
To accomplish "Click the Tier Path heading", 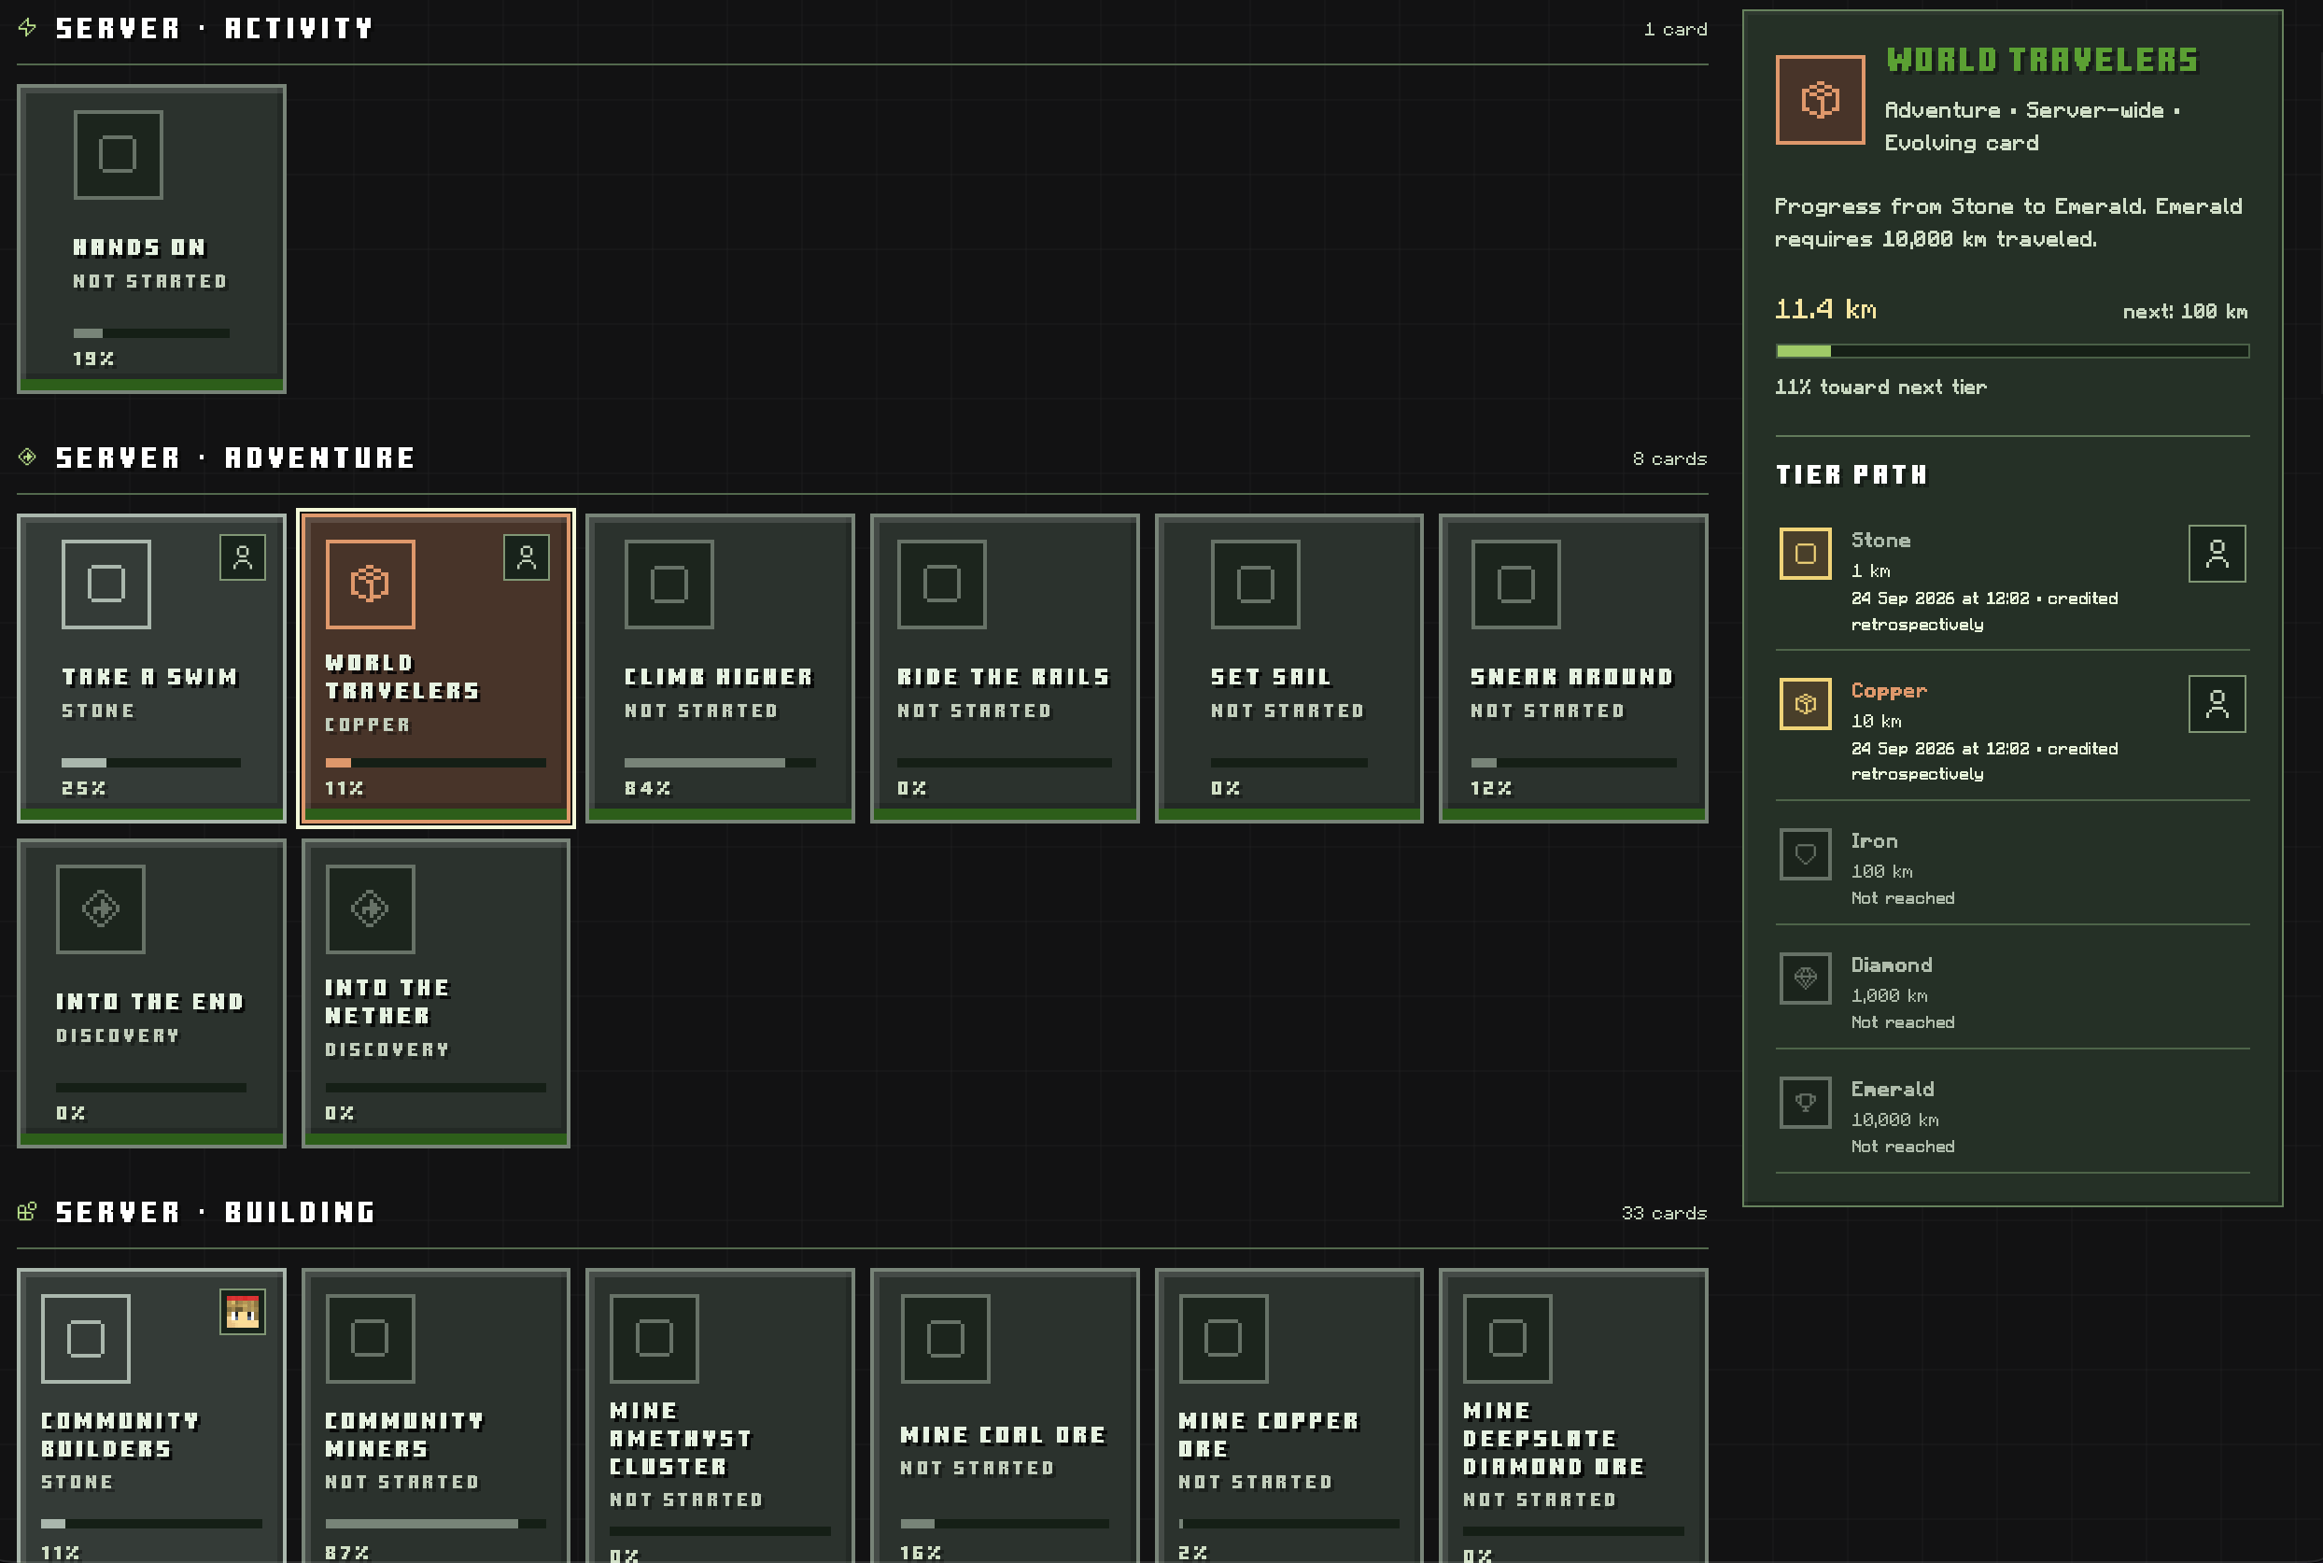I will pyautogui.click(x=1851, y=474).
